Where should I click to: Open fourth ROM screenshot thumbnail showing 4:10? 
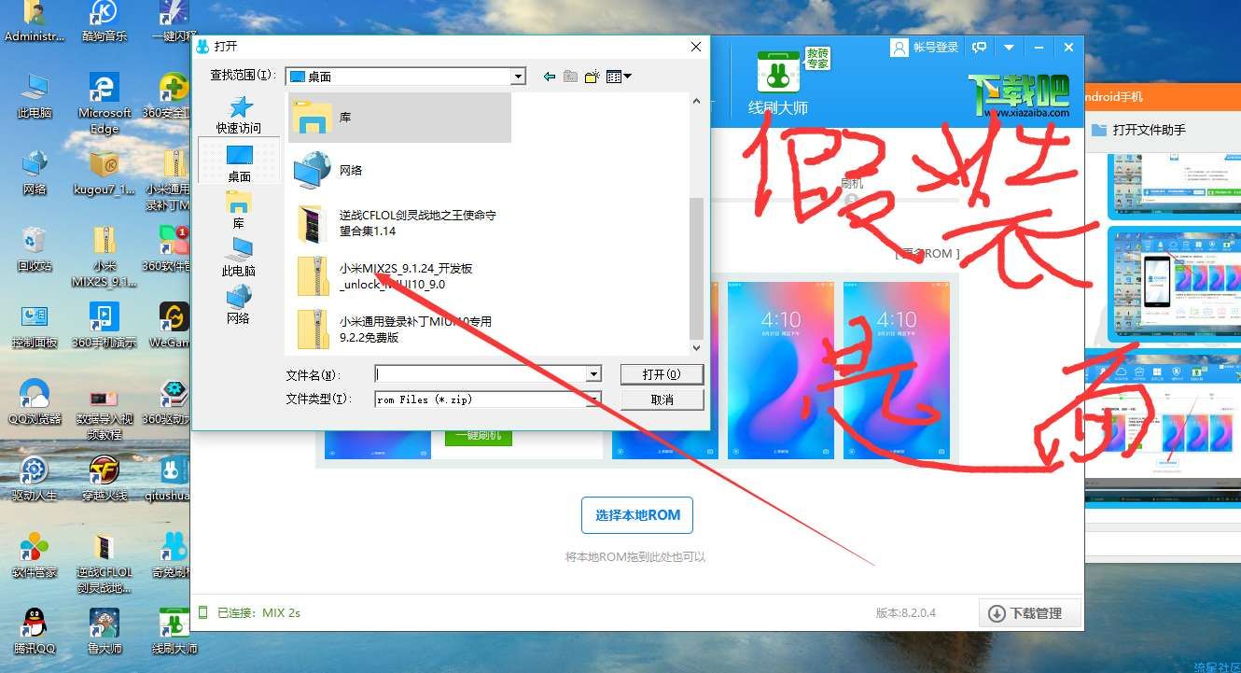[x=897, y=371]
